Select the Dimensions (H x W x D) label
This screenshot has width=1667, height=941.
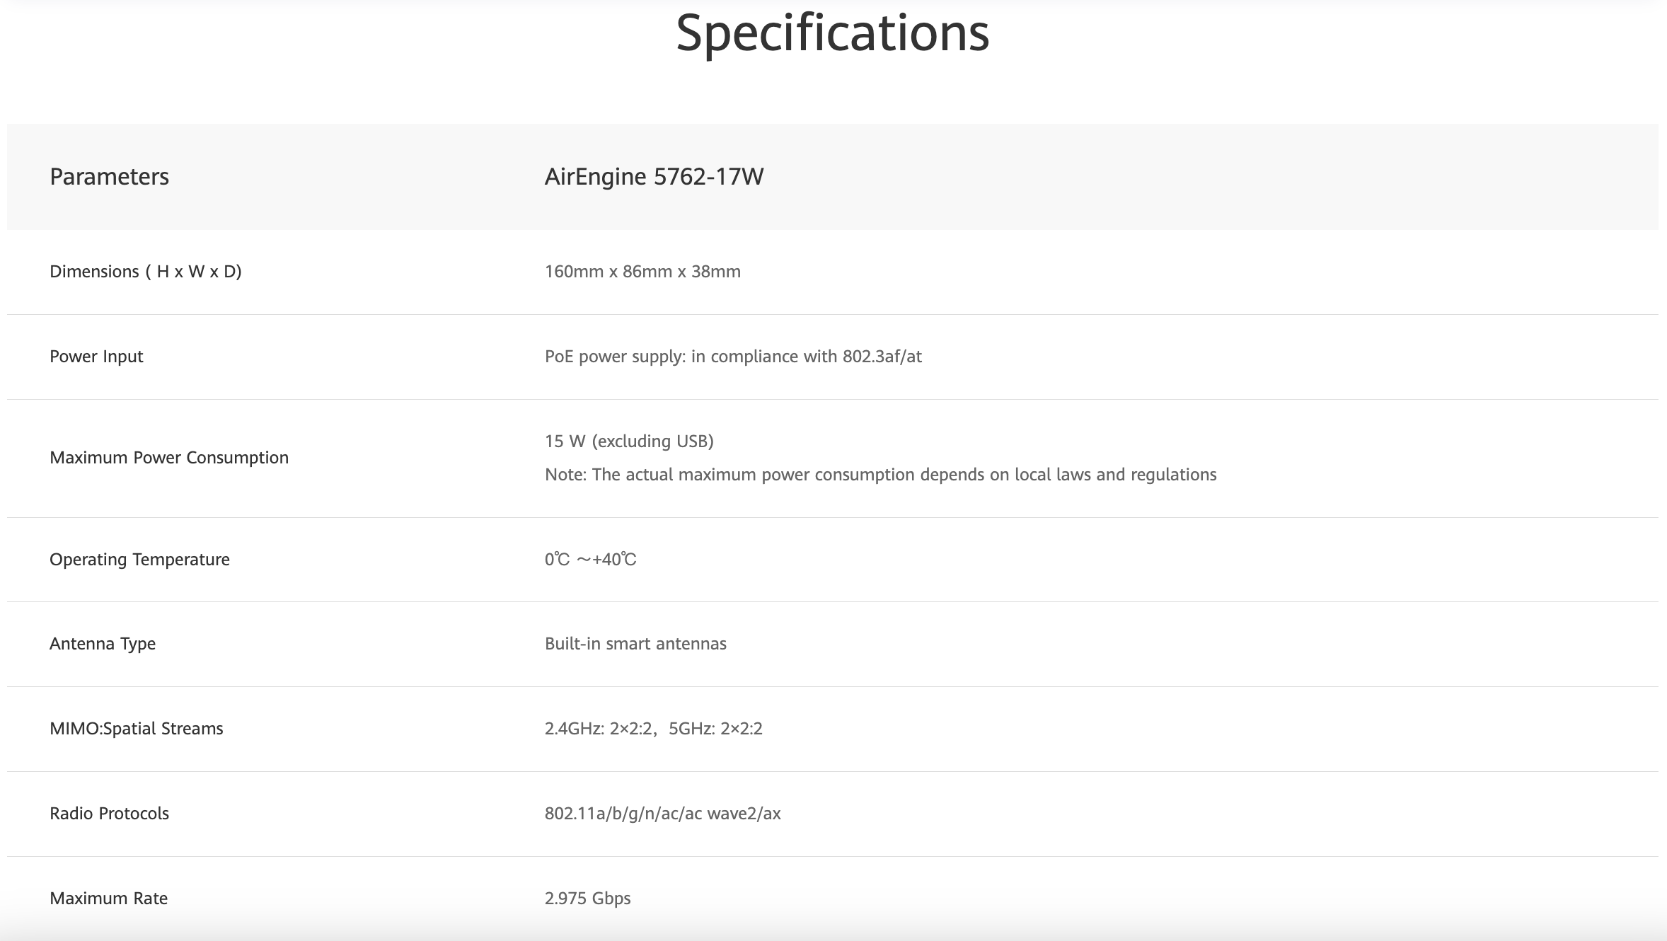(145, 272)
